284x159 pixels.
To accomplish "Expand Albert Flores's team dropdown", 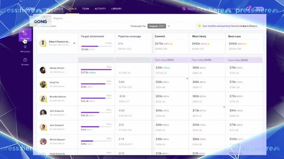I will [x=74, y=43].
